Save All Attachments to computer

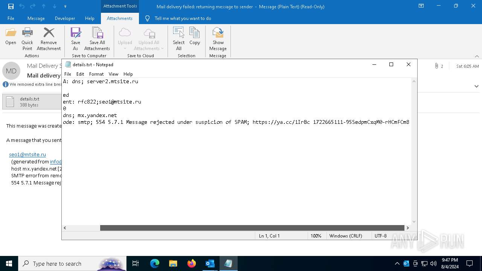click(x=97, y=39)
